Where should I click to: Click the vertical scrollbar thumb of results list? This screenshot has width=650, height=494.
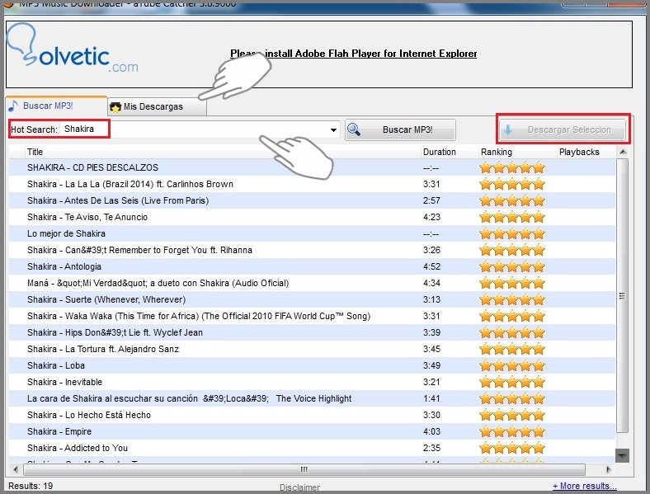tap(622, 296)
